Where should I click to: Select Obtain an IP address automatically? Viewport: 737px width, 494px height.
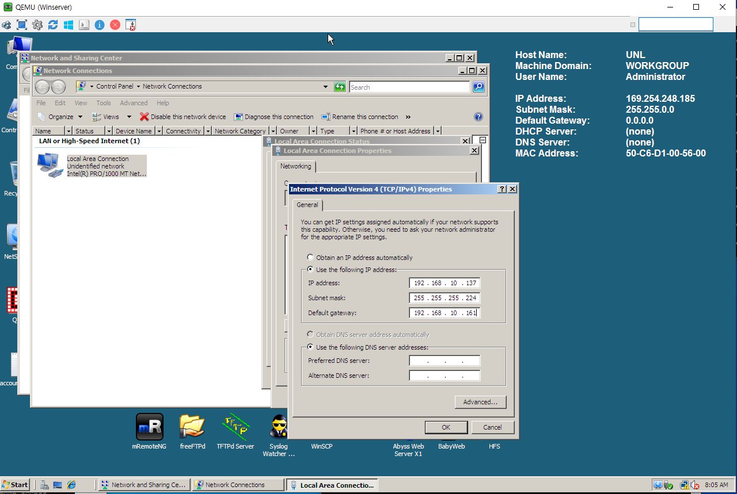pos(311,258)
